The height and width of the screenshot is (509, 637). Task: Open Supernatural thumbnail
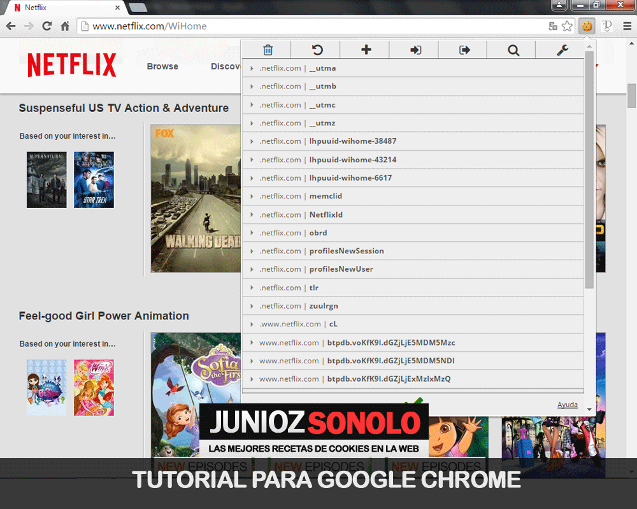[47, 180]
